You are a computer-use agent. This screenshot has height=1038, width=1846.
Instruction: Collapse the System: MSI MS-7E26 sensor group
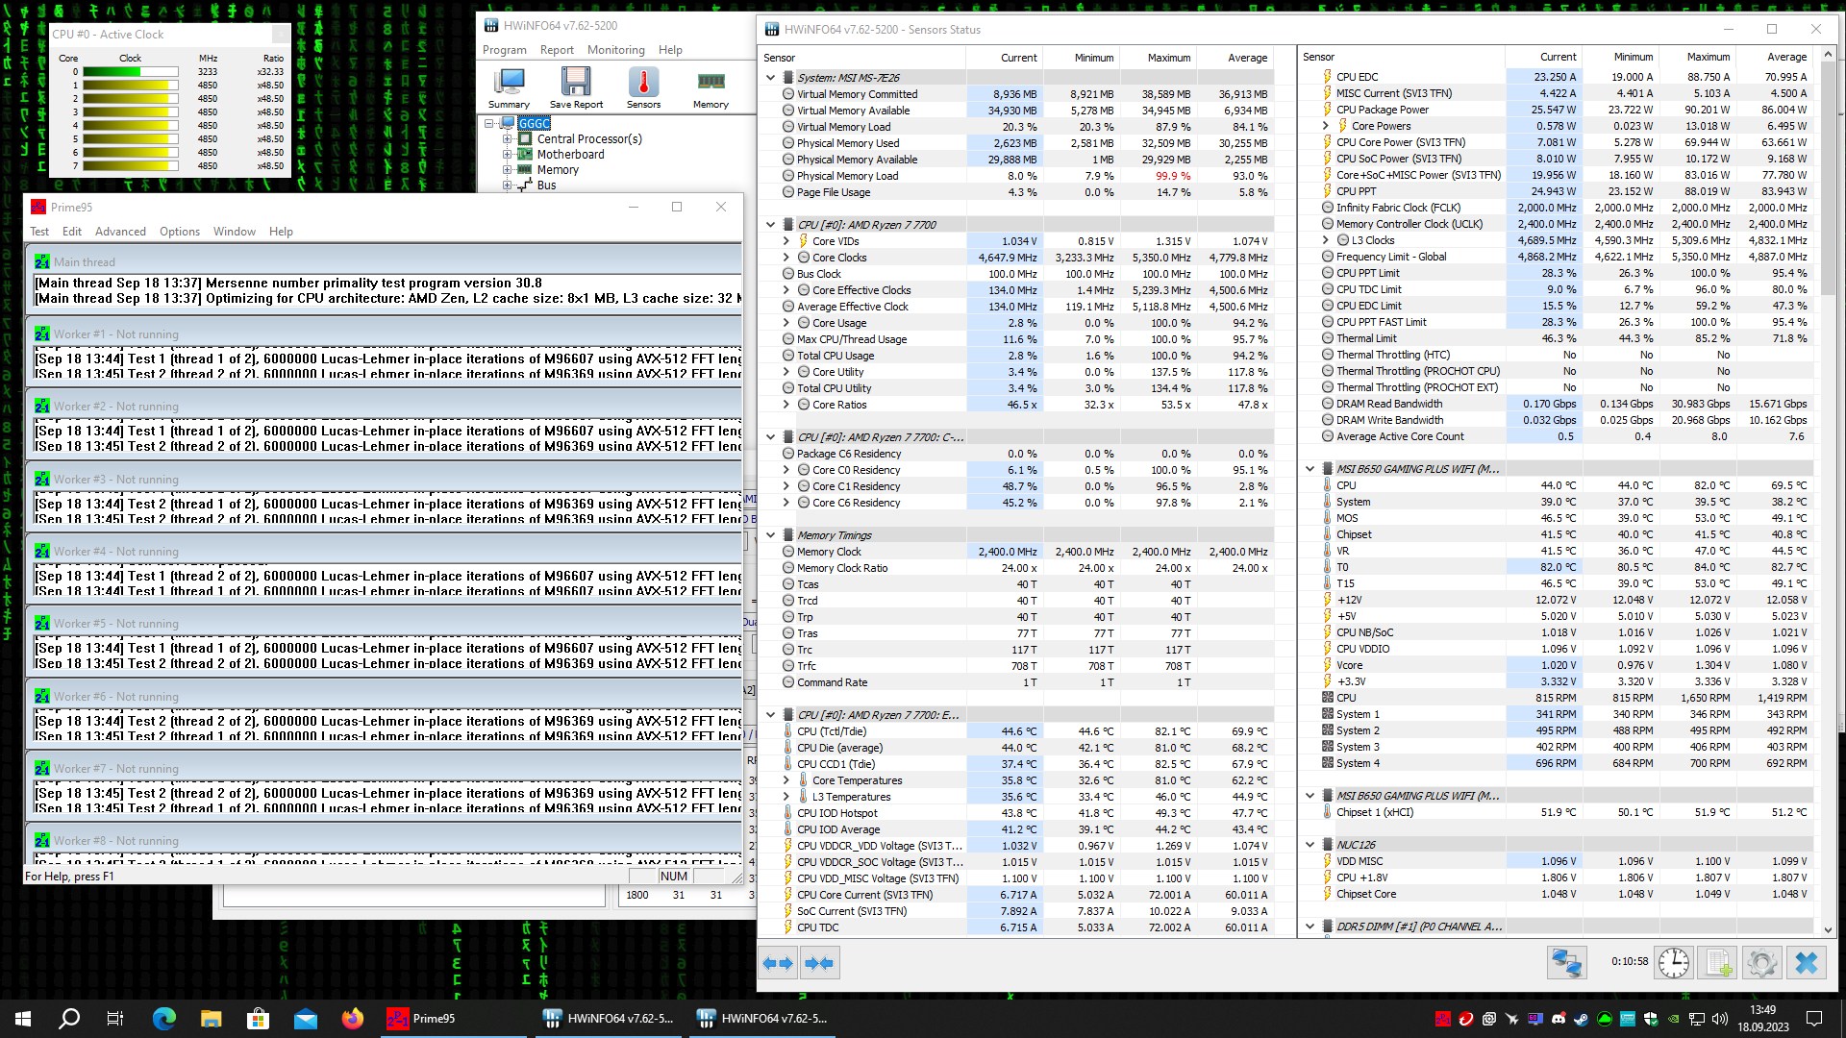770,78
